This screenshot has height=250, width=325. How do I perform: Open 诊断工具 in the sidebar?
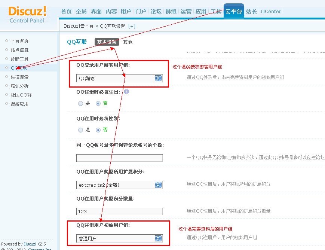pyautogui.click(x=19, y=59)
